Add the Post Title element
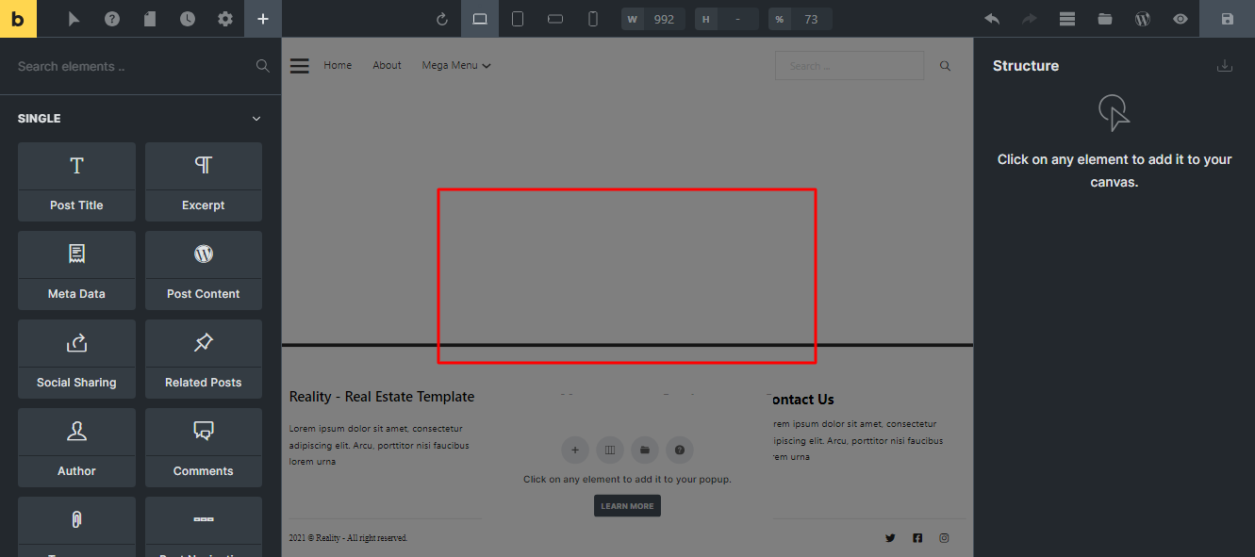1255x557 pixels. (x=76, y=182)
